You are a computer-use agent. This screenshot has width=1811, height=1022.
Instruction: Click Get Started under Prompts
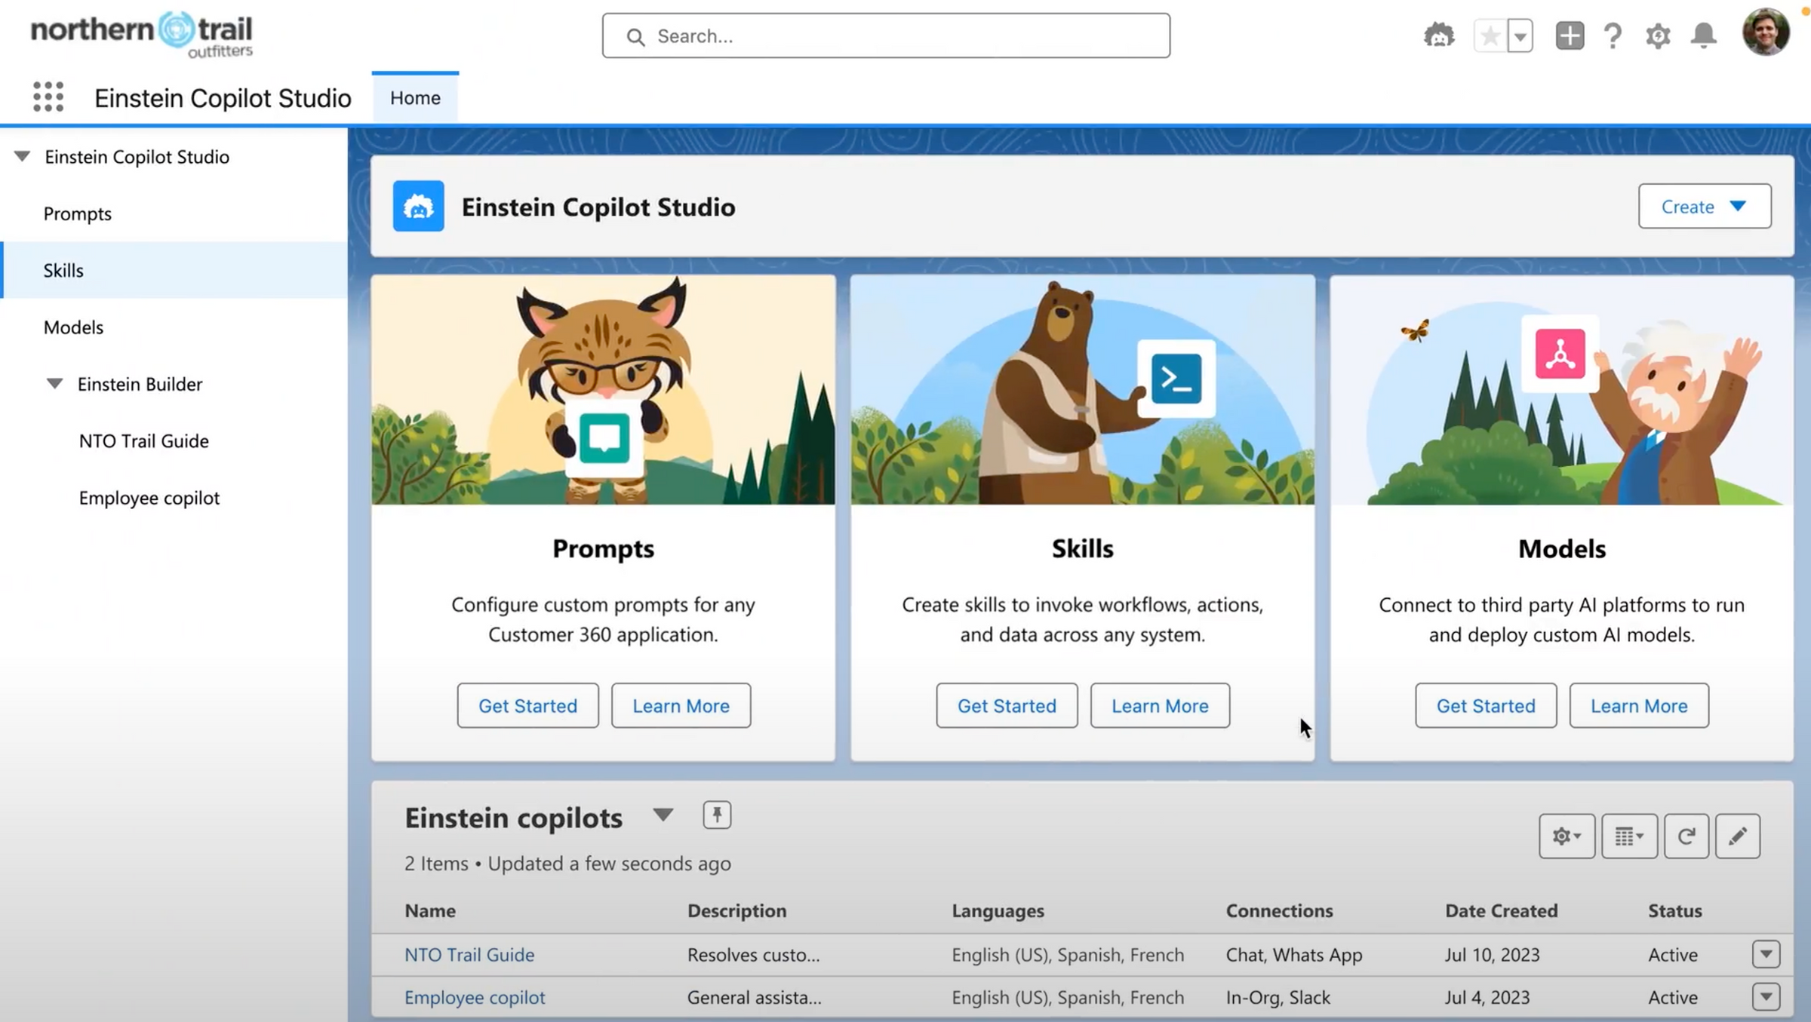[x=527, y=705]
